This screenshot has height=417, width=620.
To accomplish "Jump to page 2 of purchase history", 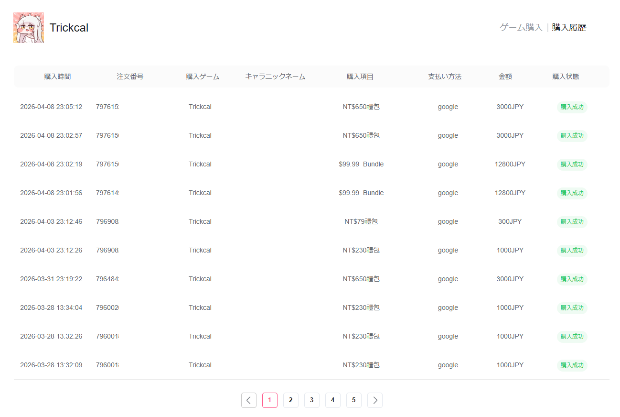I will (291, 400).
